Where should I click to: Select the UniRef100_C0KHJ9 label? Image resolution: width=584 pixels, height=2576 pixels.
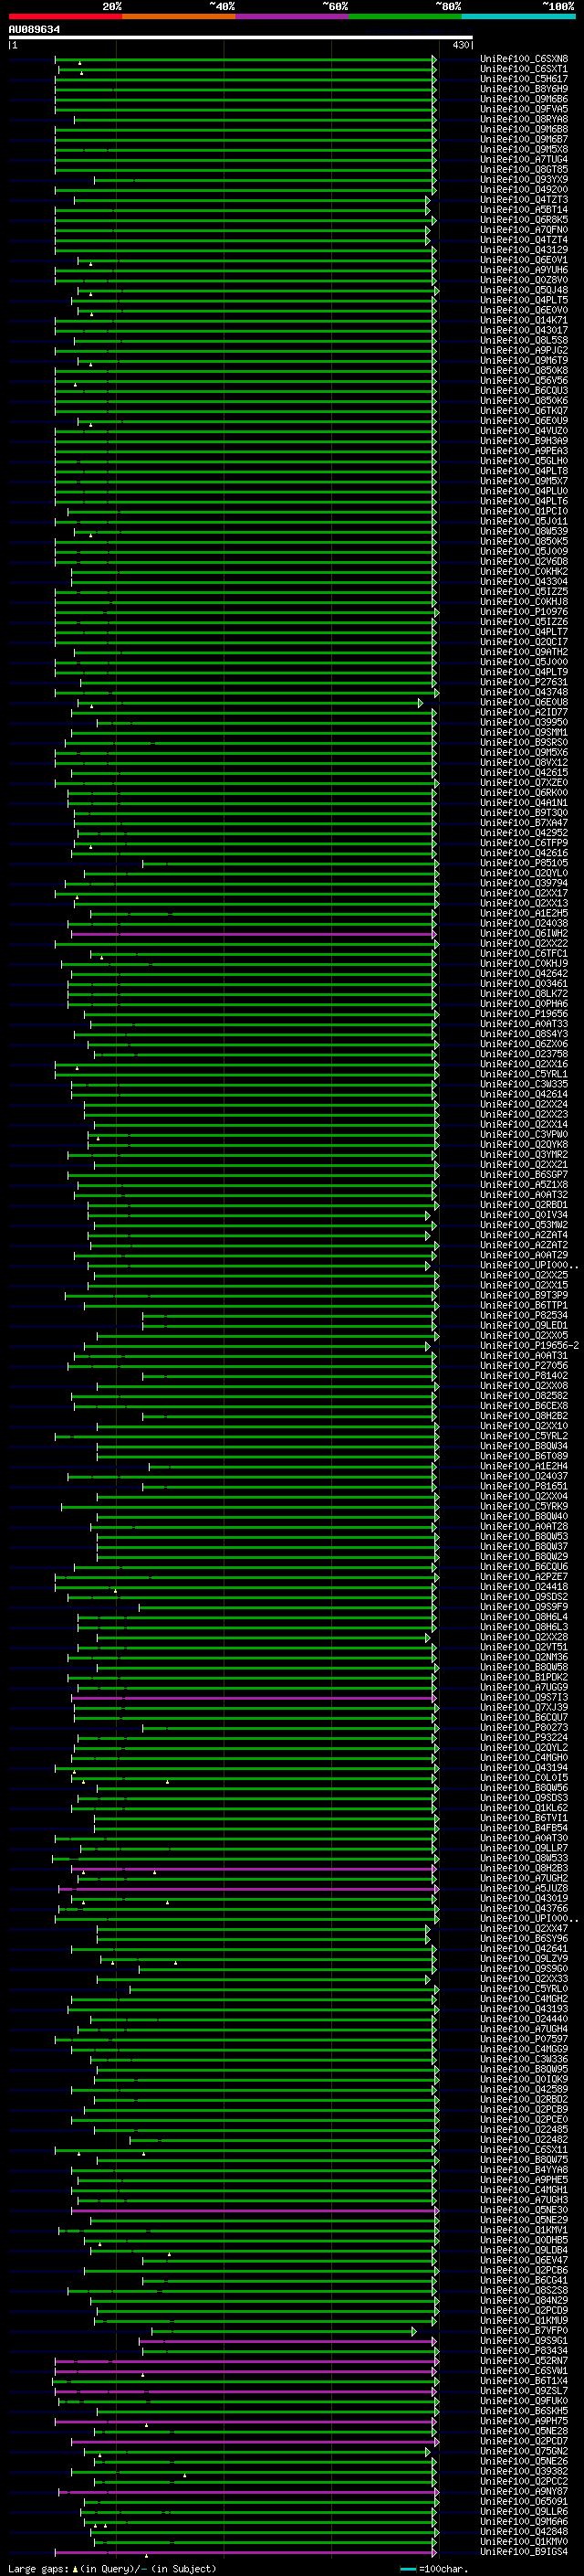523,964
